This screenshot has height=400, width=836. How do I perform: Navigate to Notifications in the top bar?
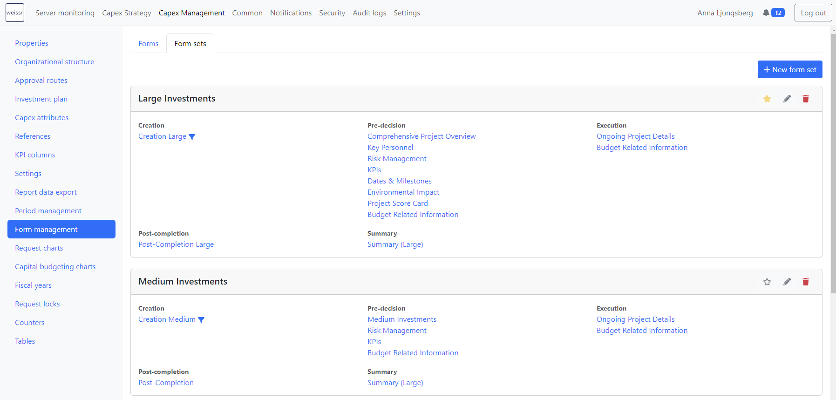click(x=291, y=13)
